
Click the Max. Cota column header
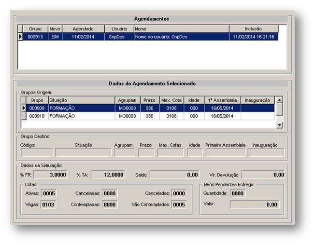point(172,100)
